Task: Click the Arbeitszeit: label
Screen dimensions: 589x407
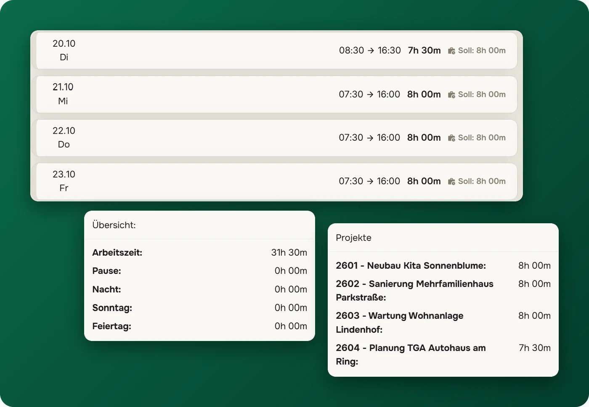Action: tap(117, 253)
